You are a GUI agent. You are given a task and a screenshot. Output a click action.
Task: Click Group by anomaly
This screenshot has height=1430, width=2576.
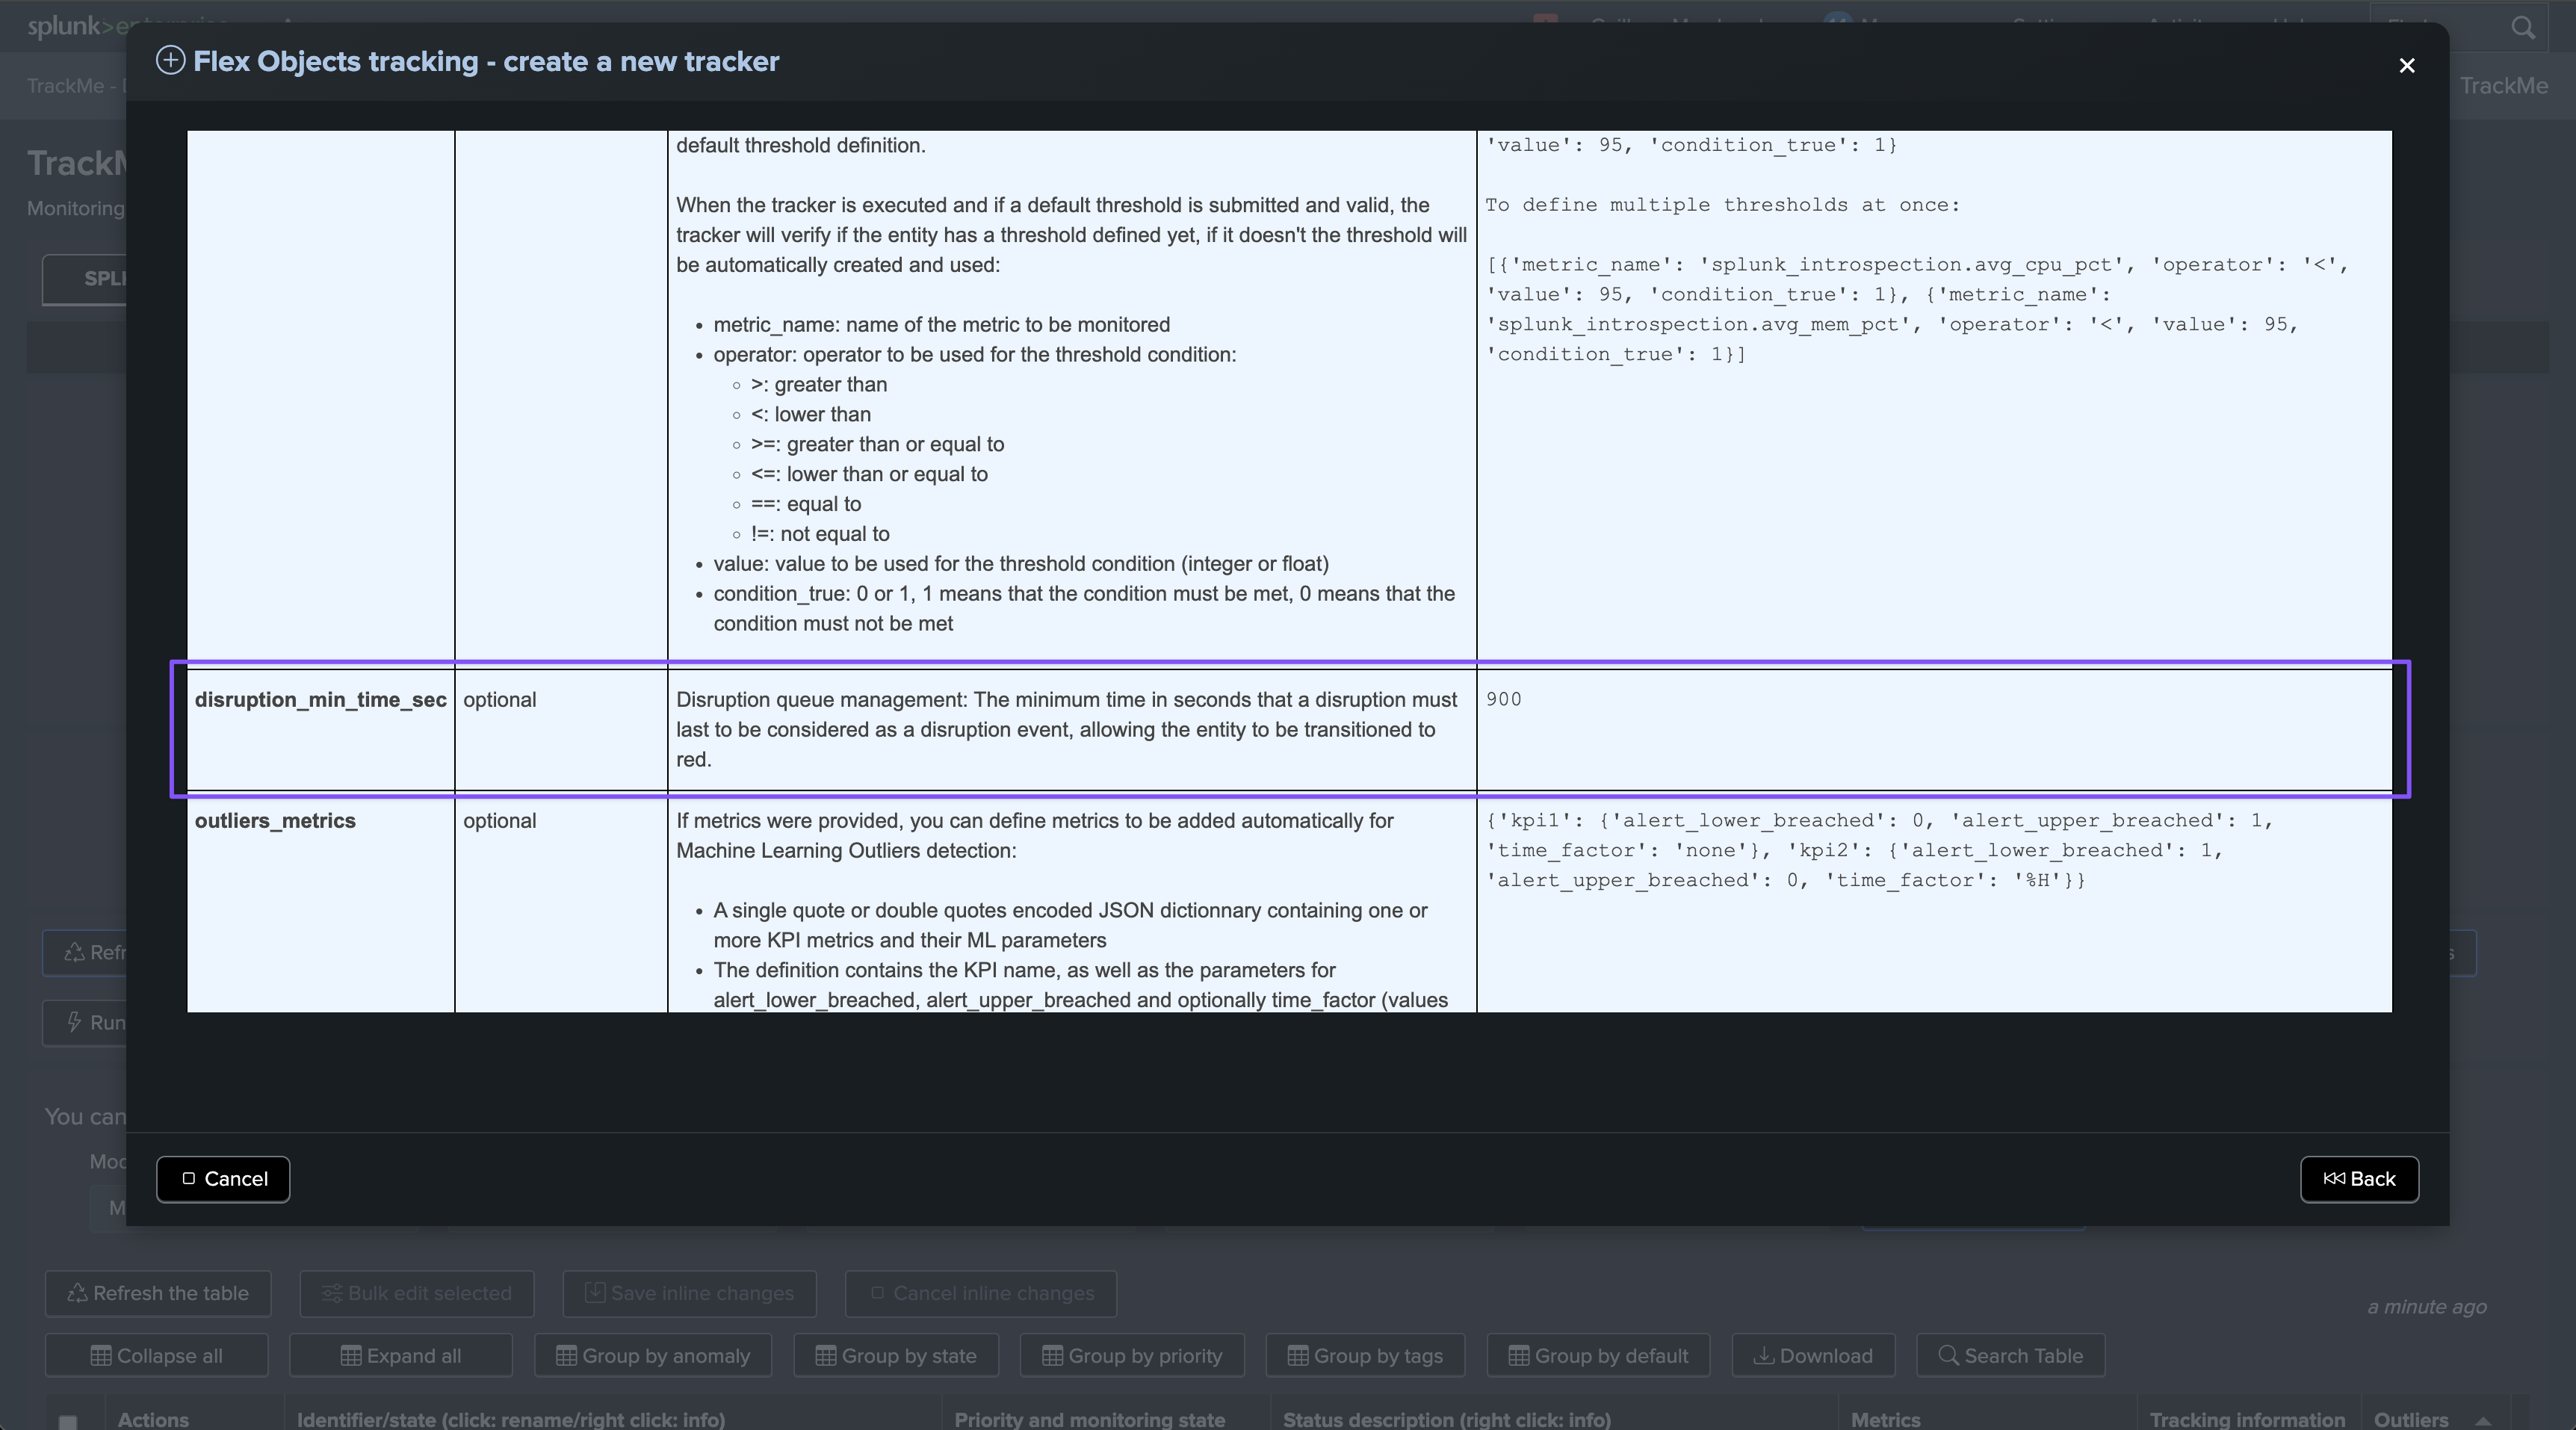653,1356
